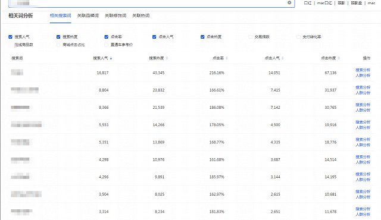Click the sort icon beside 点击热度 header
Image resolution: width=381 pixels, height=220 pixels.
(339, 58)
